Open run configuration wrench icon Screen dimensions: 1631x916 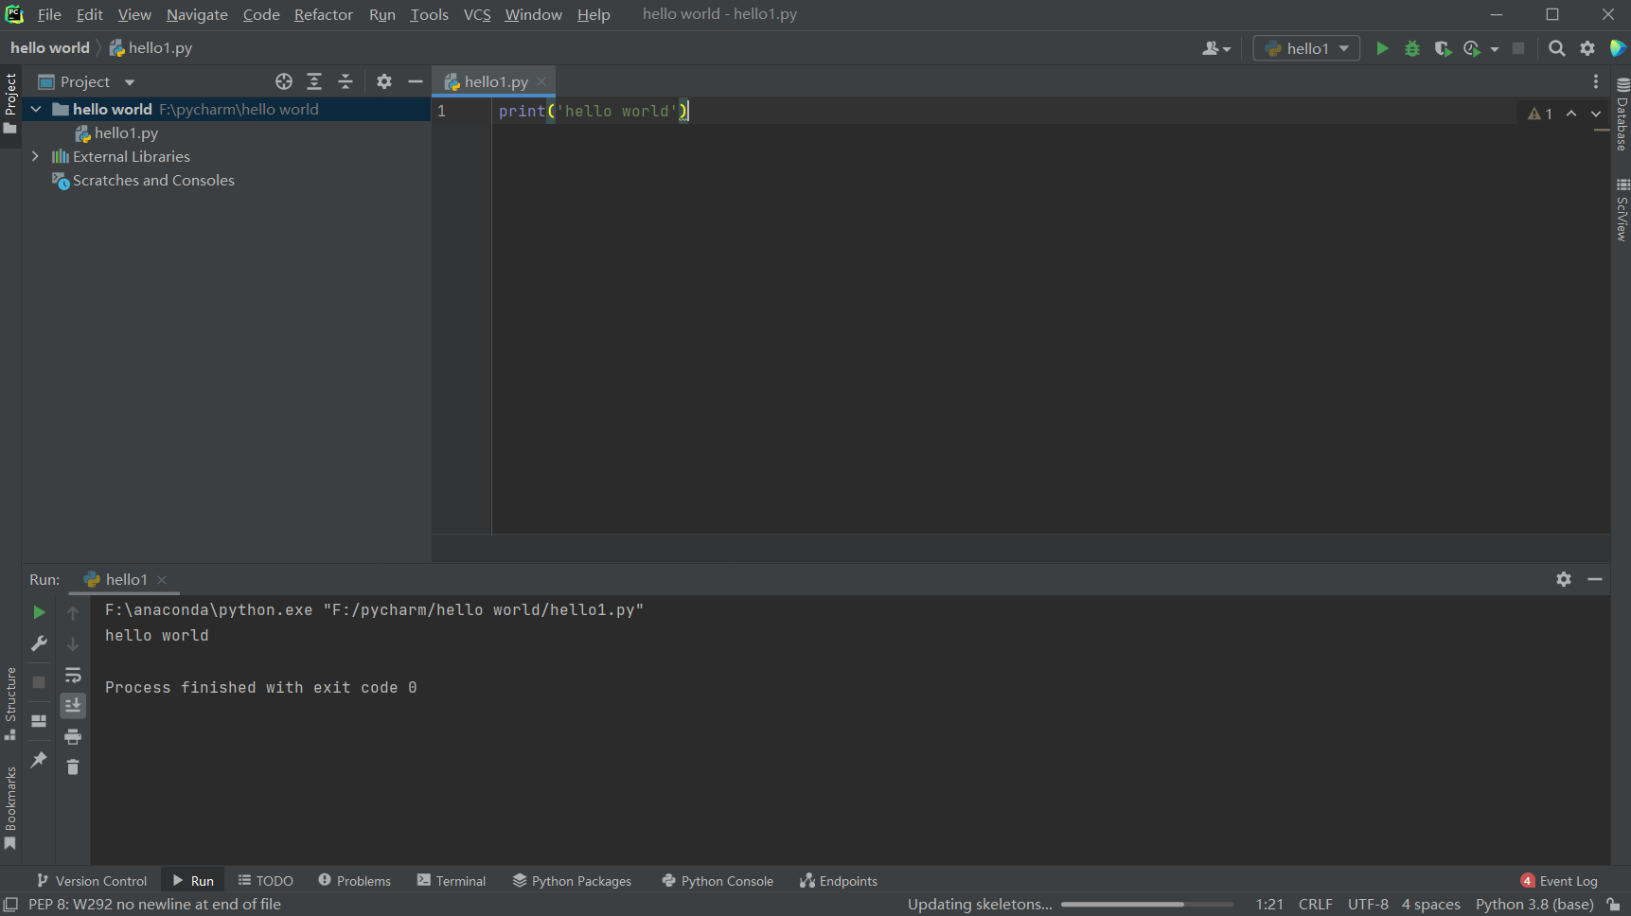(x=39, y=643)
